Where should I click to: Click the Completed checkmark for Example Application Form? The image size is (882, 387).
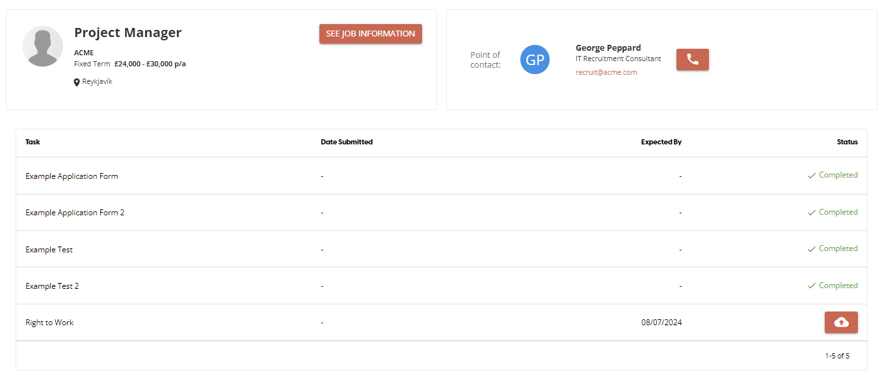[811, 176]
